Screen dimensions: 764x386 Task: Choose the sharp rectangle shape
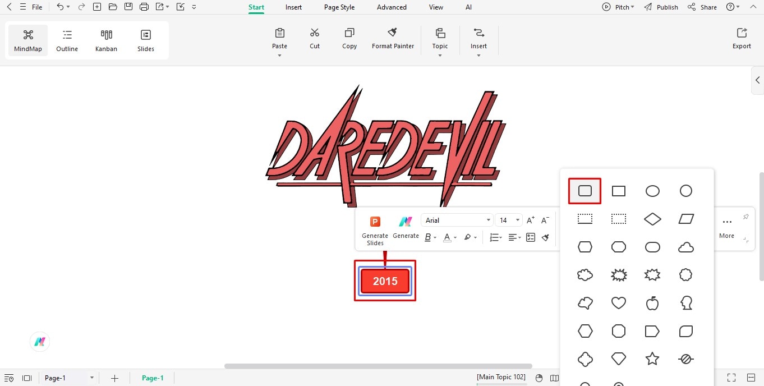coord(619,191)
